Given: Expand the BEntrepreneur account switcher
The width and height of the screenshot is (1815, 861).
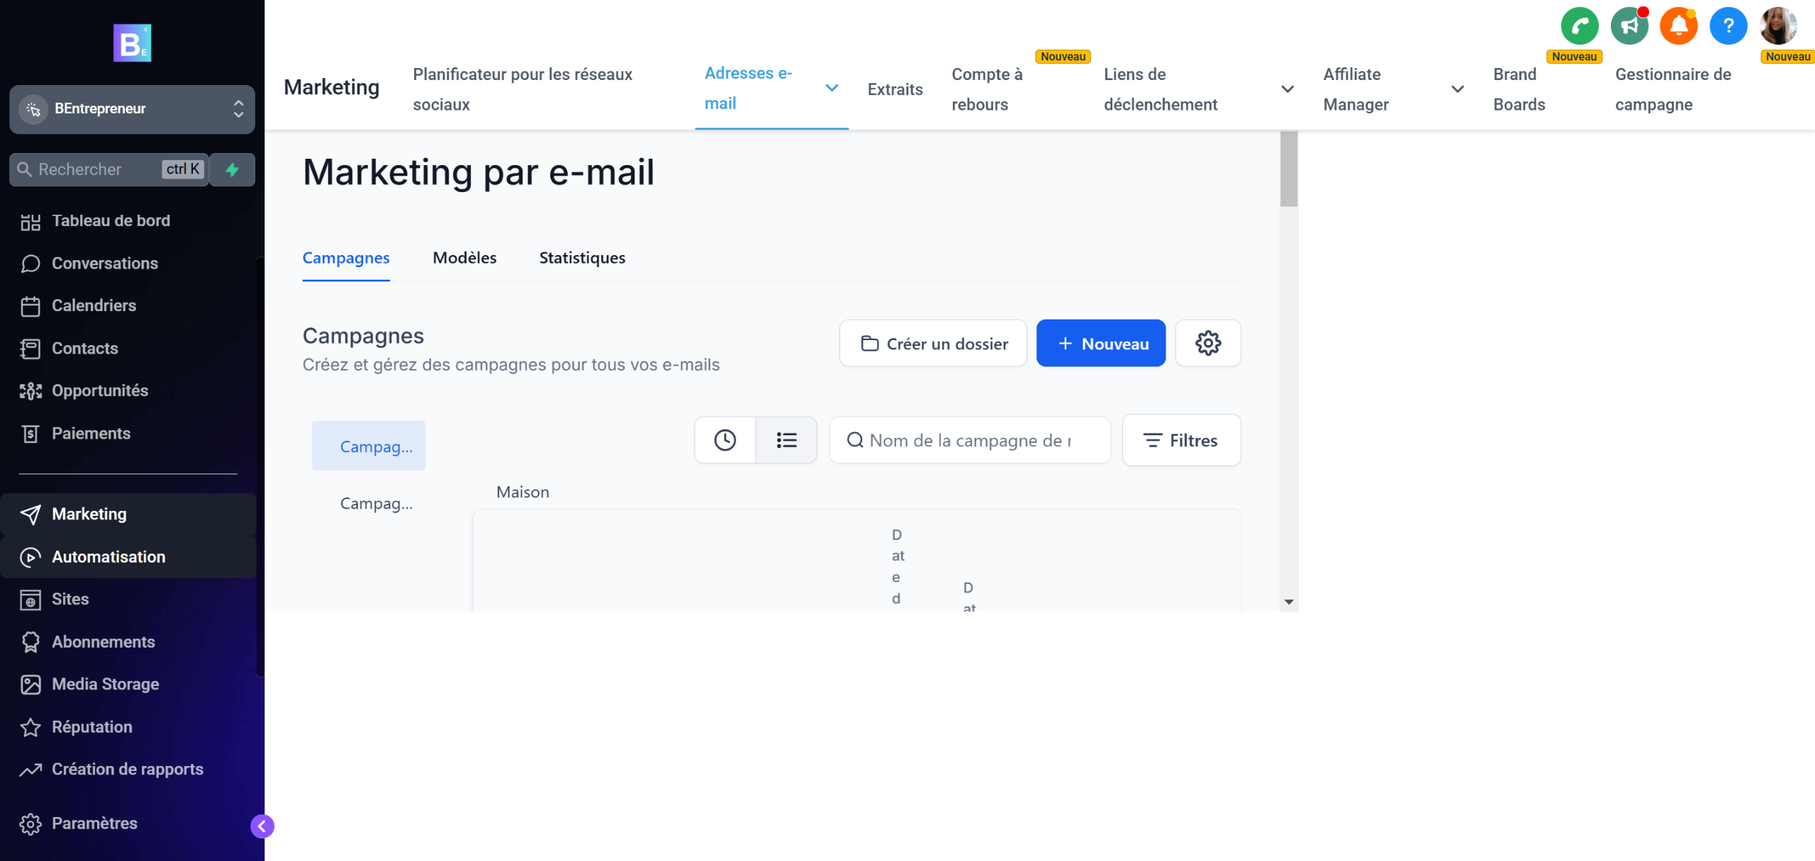Looking at the screenshot, I should click(x=132, y=109).
